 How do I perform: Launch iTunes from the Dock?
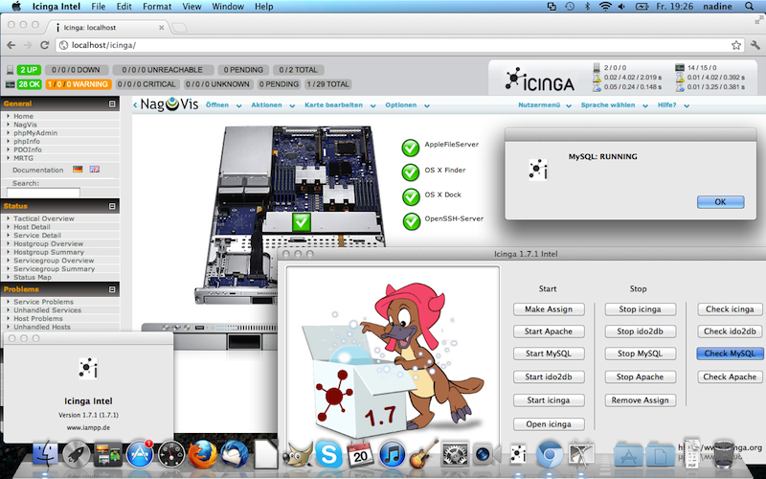[392, 455]
